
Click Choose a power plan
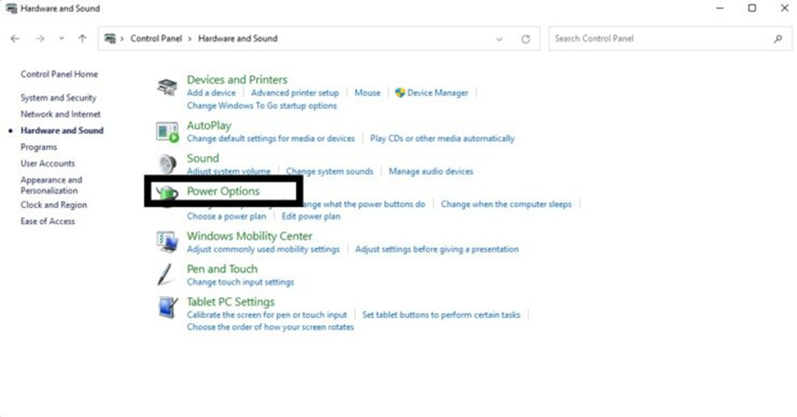coord(226,216)
